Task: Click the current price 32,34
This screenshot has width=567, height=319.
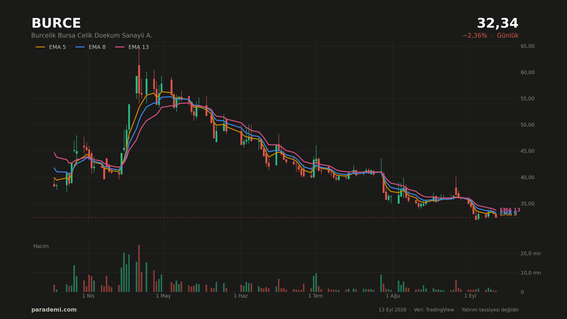Action: 498,23
